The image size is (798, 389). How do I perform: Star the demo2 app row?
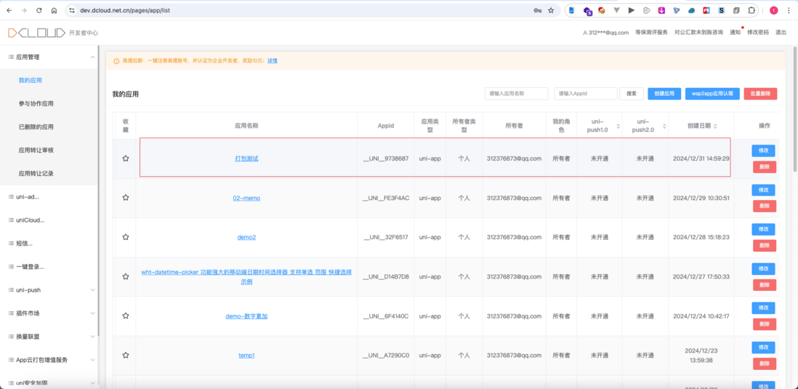coord(126,237)
